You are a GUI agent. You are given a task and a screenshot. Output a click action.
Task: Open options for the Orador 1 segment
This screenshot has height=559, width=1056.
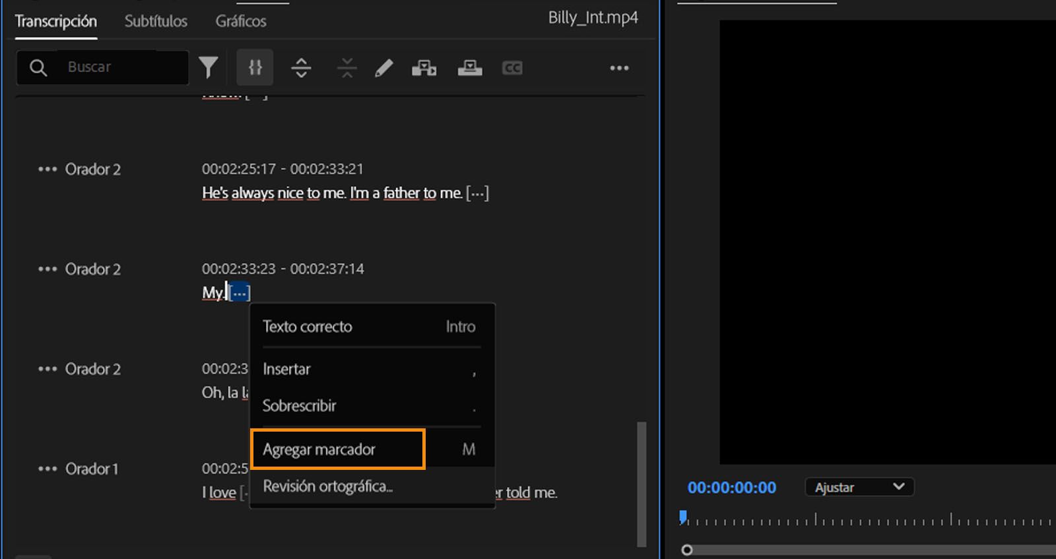click(48, 469)
